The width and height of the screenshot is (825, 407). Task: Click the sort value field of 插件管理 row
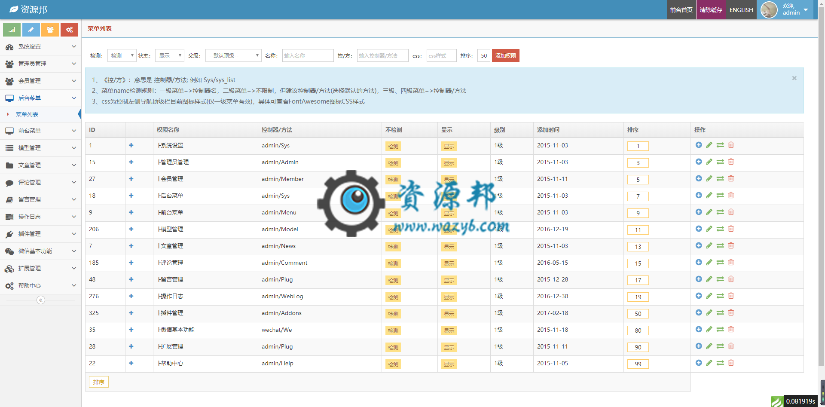[638, 314]
